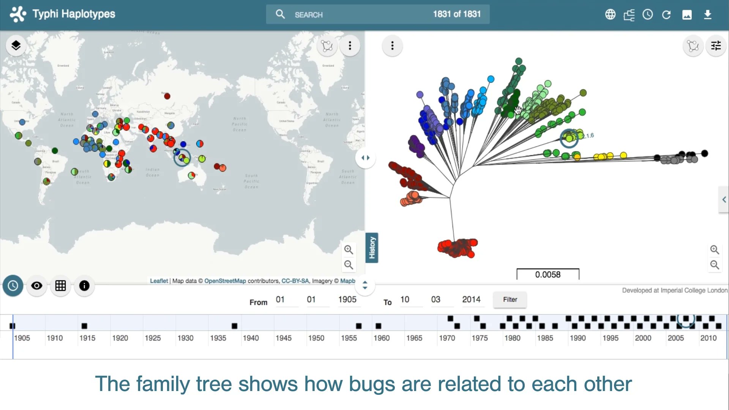
Task: Click the download icon in header
Action: coord(707,14)
